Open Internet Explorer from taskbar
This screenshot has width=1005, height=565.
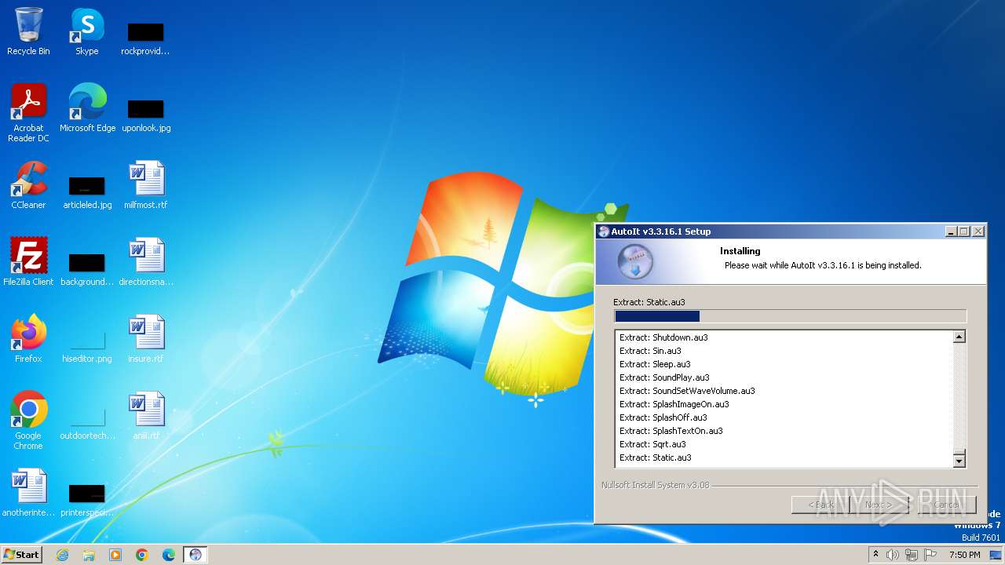[62, 555]
